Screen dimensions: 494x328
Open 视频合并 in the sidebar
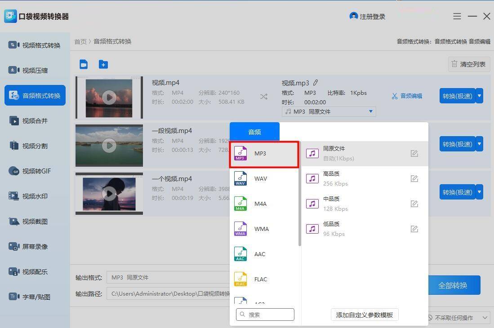(x=35, y=120)
